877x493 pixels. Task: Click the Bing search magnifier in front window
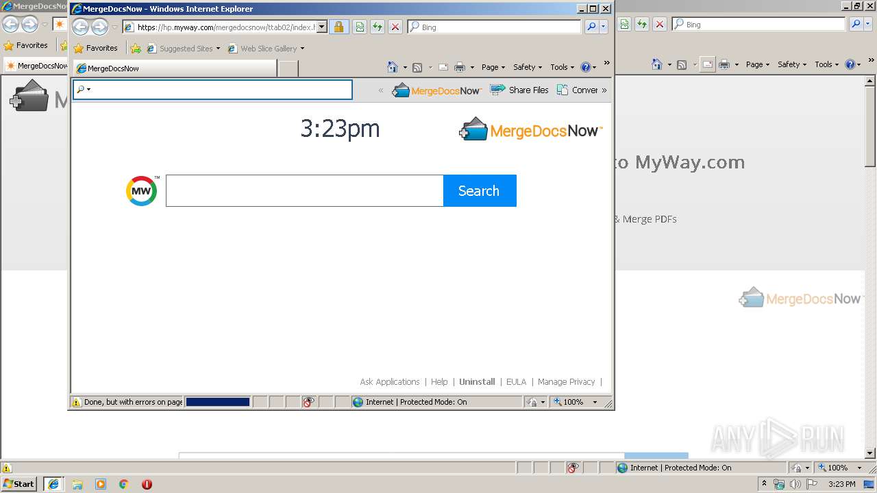(592, 27)
